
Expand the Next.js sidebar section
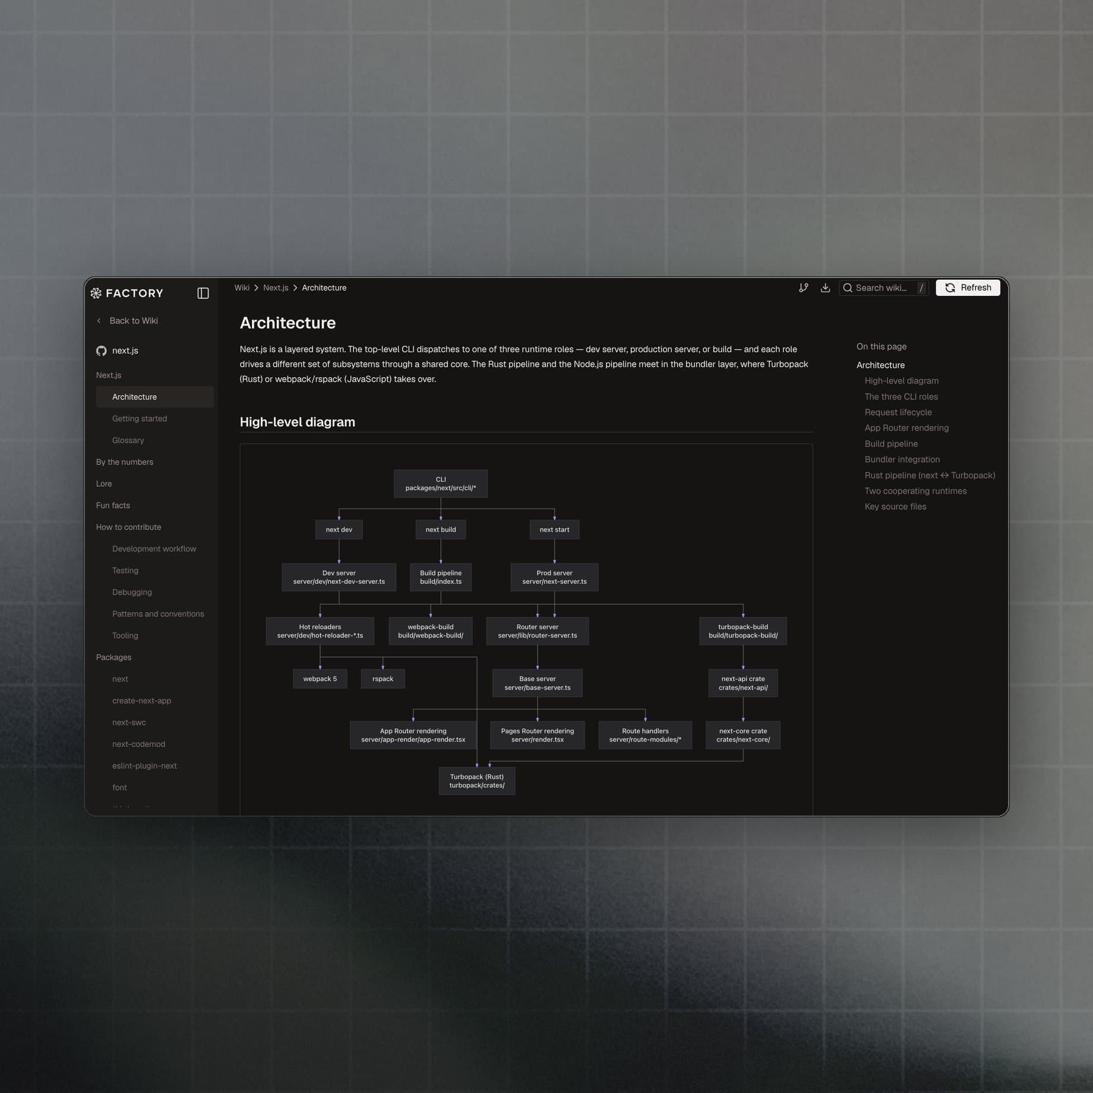coord(109,375)
